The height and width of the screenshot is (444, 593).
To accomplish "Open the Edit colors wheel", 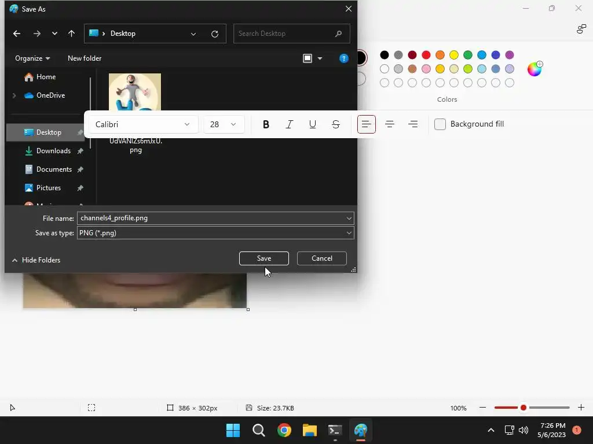I will coord(535,69).
